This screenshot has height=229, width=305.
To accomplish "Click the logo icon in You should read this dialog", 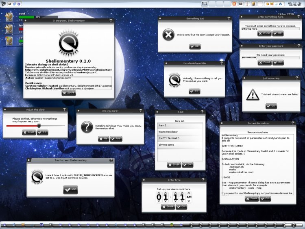I will pos(174,80).
